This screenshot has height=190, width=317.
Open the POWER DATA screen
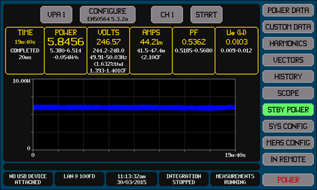(288, 11)
